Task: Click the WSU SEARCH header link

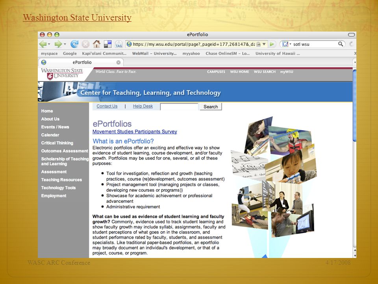Action: click(265, 72)
